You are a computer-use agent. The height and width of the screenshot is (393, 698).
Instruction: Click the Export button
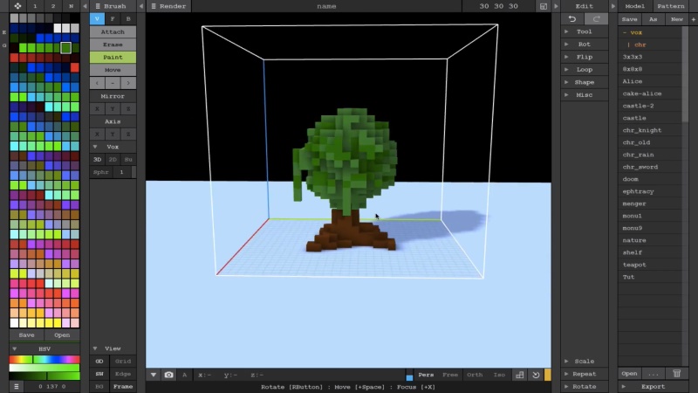tap(653, 386)
